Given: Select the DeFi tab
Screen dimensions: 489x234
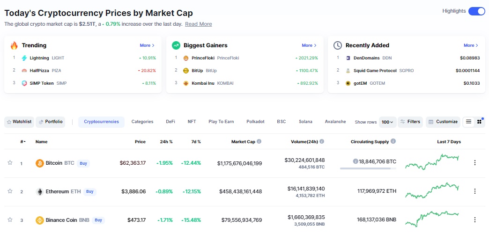Looking at the screenshot, I should click(170, 122).
